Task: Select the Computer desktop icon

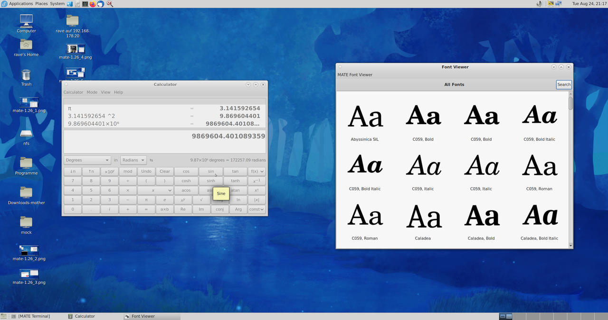Action: 26,21
